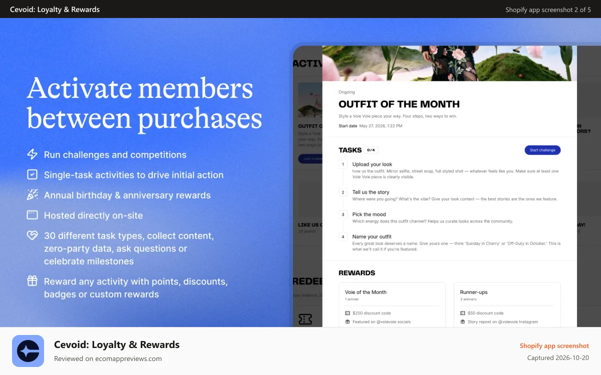Viewport: 601px width, 375px height.
Task: Click the Story repost on @voievoie Instagram text
Action: (x=503, y=321)
